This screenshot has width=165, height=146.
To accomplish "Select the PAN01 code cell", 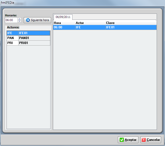I will (x=34, y=38).
